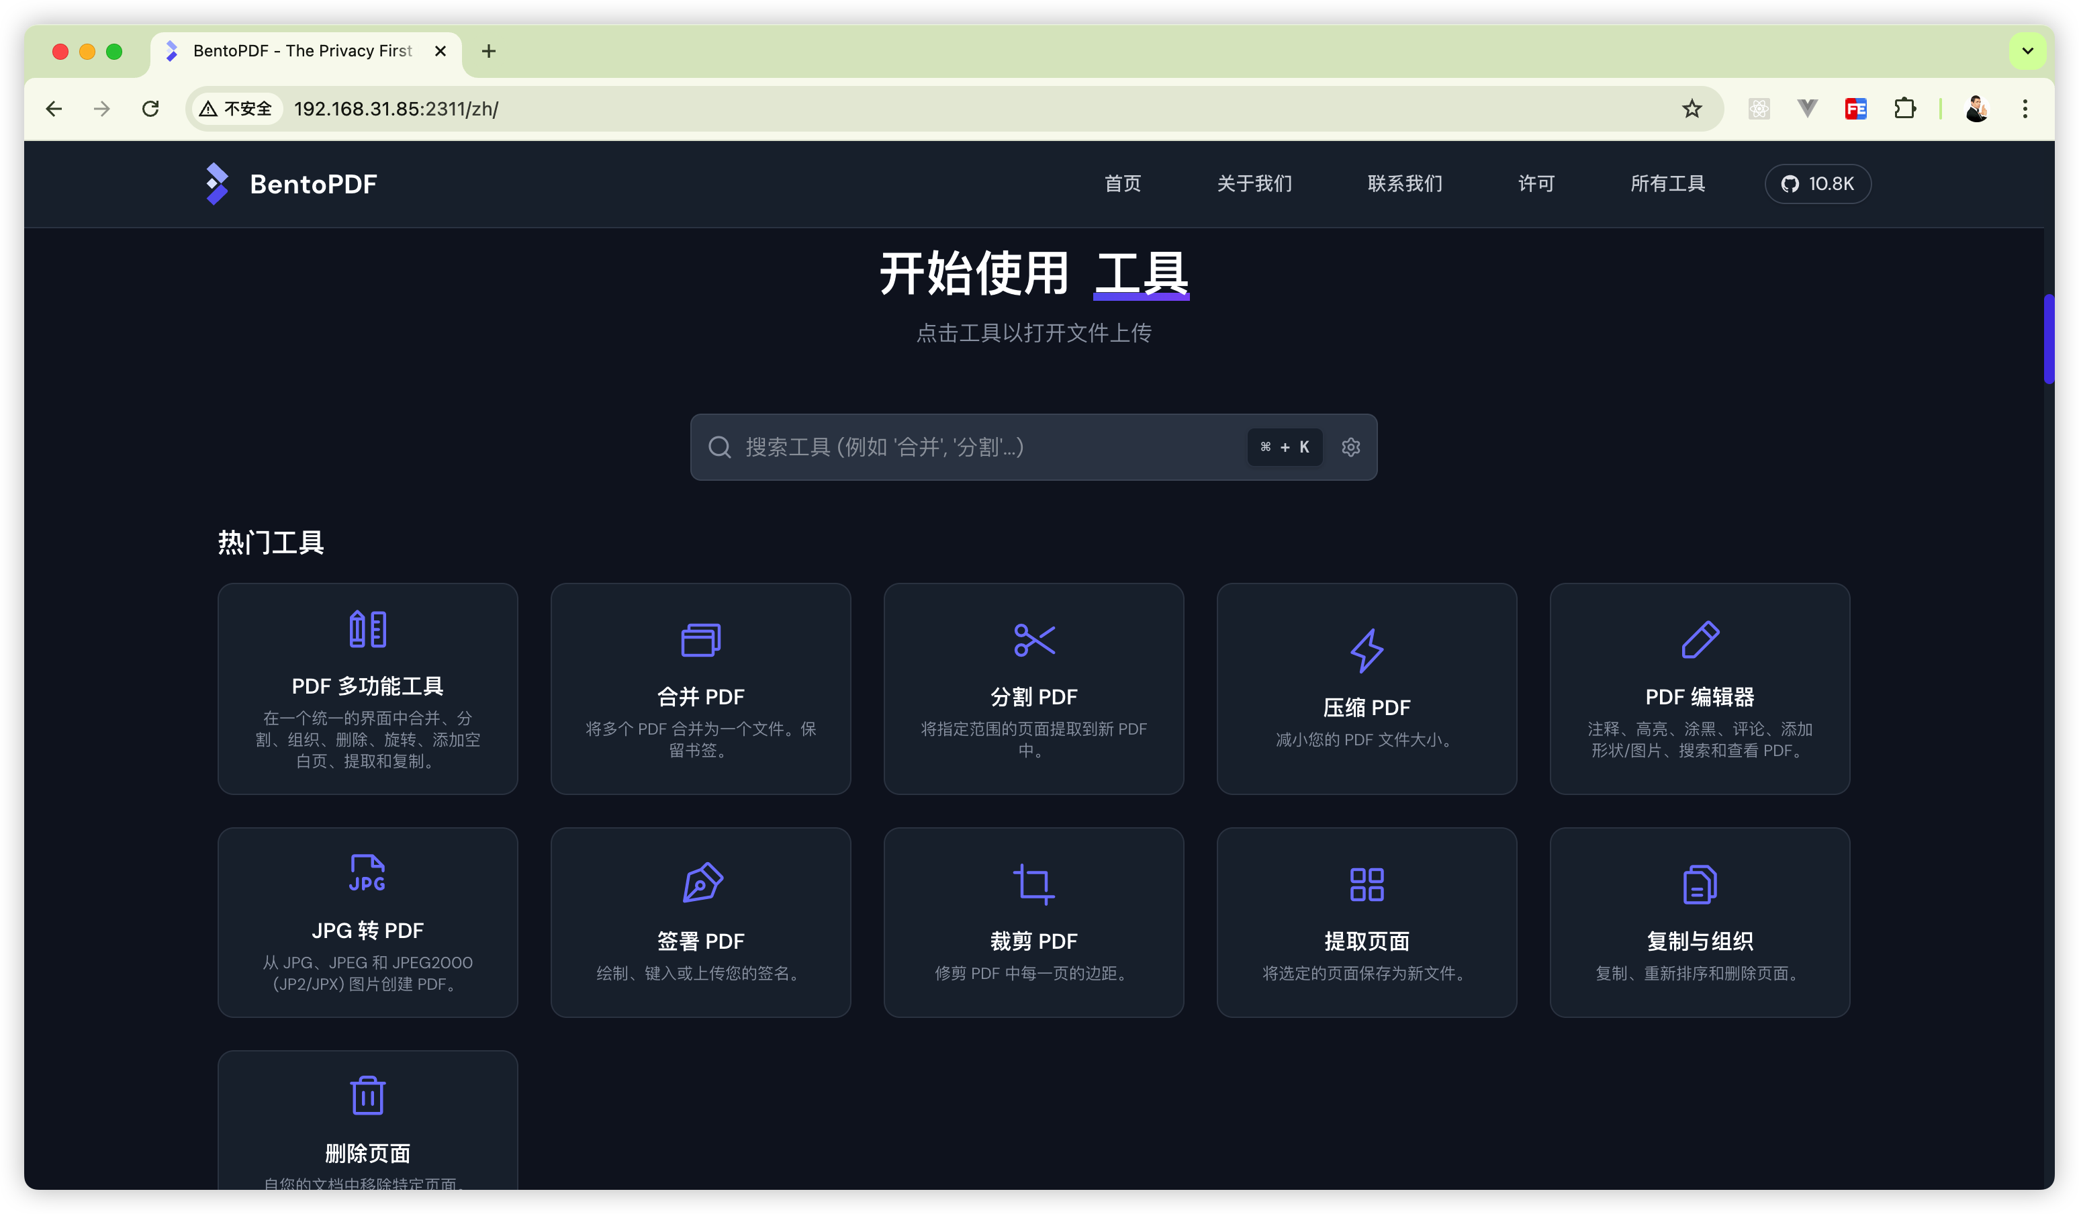Image resolution: width=2079 pixels, height=1214 pixels.
Task: Select the scissors icon for 分割 PDF
Action: coord(1033,640)
